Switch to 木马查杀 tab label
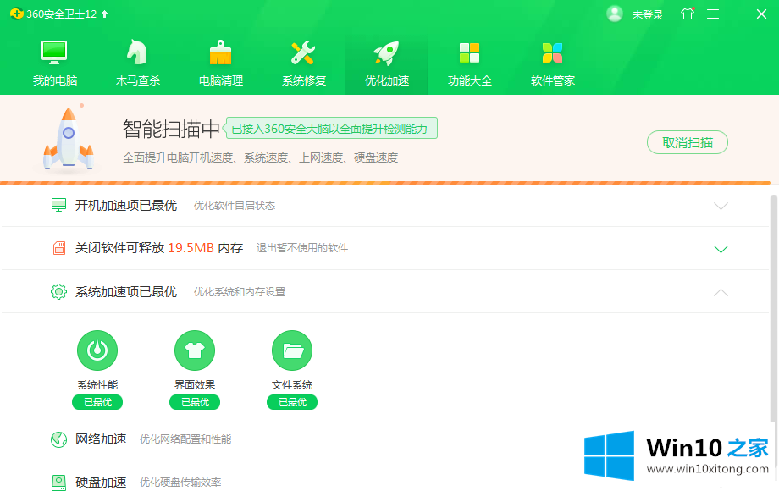This screenshot has width=779, height=491. (x=138, y=80)
